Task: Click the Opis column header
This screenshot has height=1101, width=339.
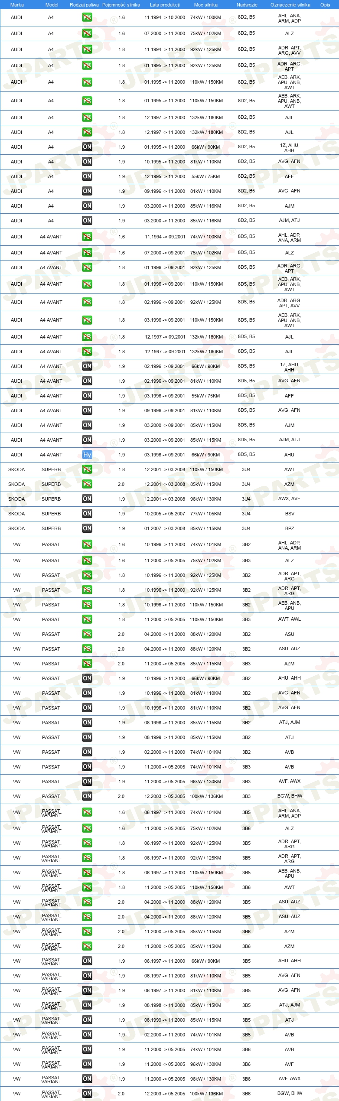Action: (x=325, y=5)
